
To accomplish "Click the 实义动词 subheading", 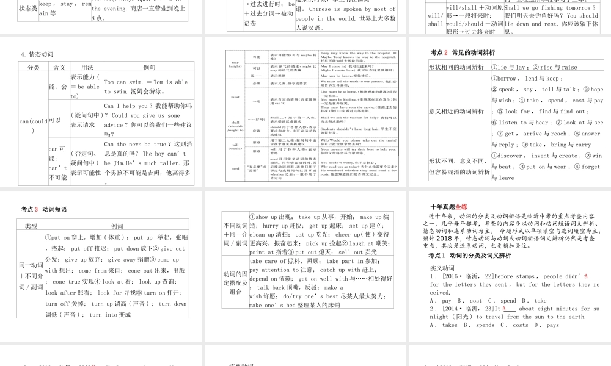I will 442,268.
